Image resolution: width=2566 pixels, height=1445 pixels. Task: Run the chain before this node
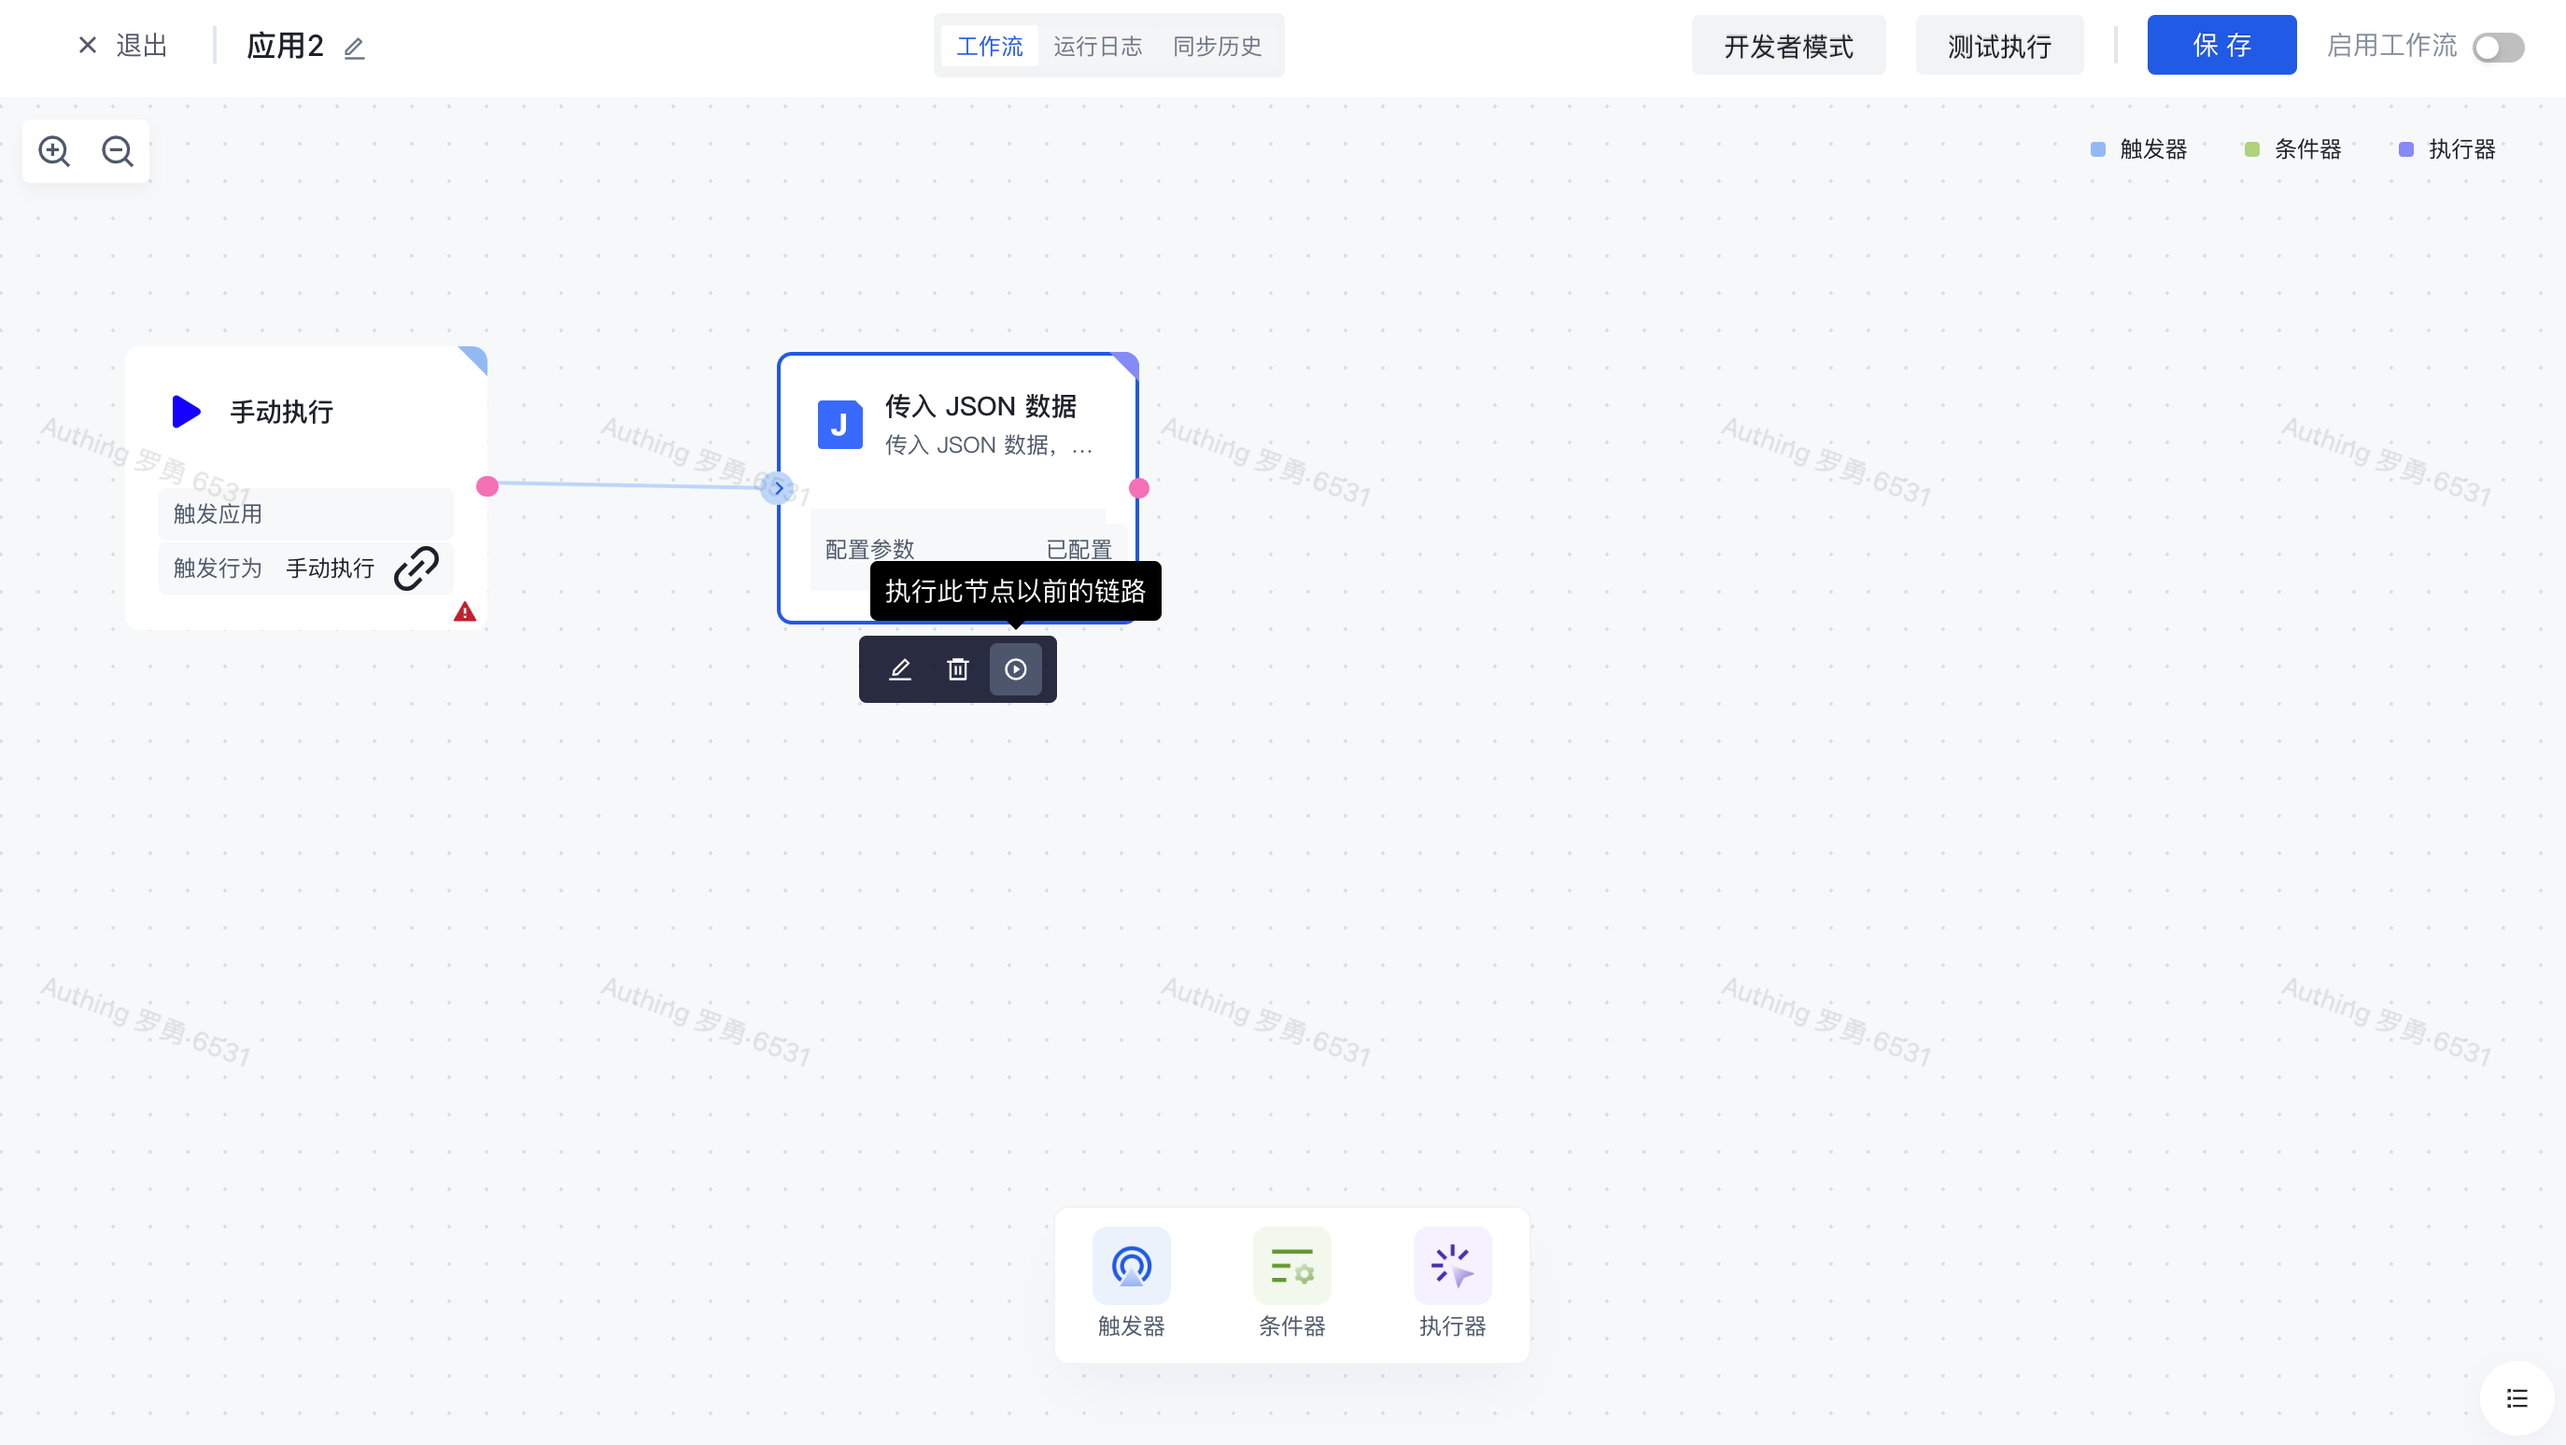tap(1015, 669)
